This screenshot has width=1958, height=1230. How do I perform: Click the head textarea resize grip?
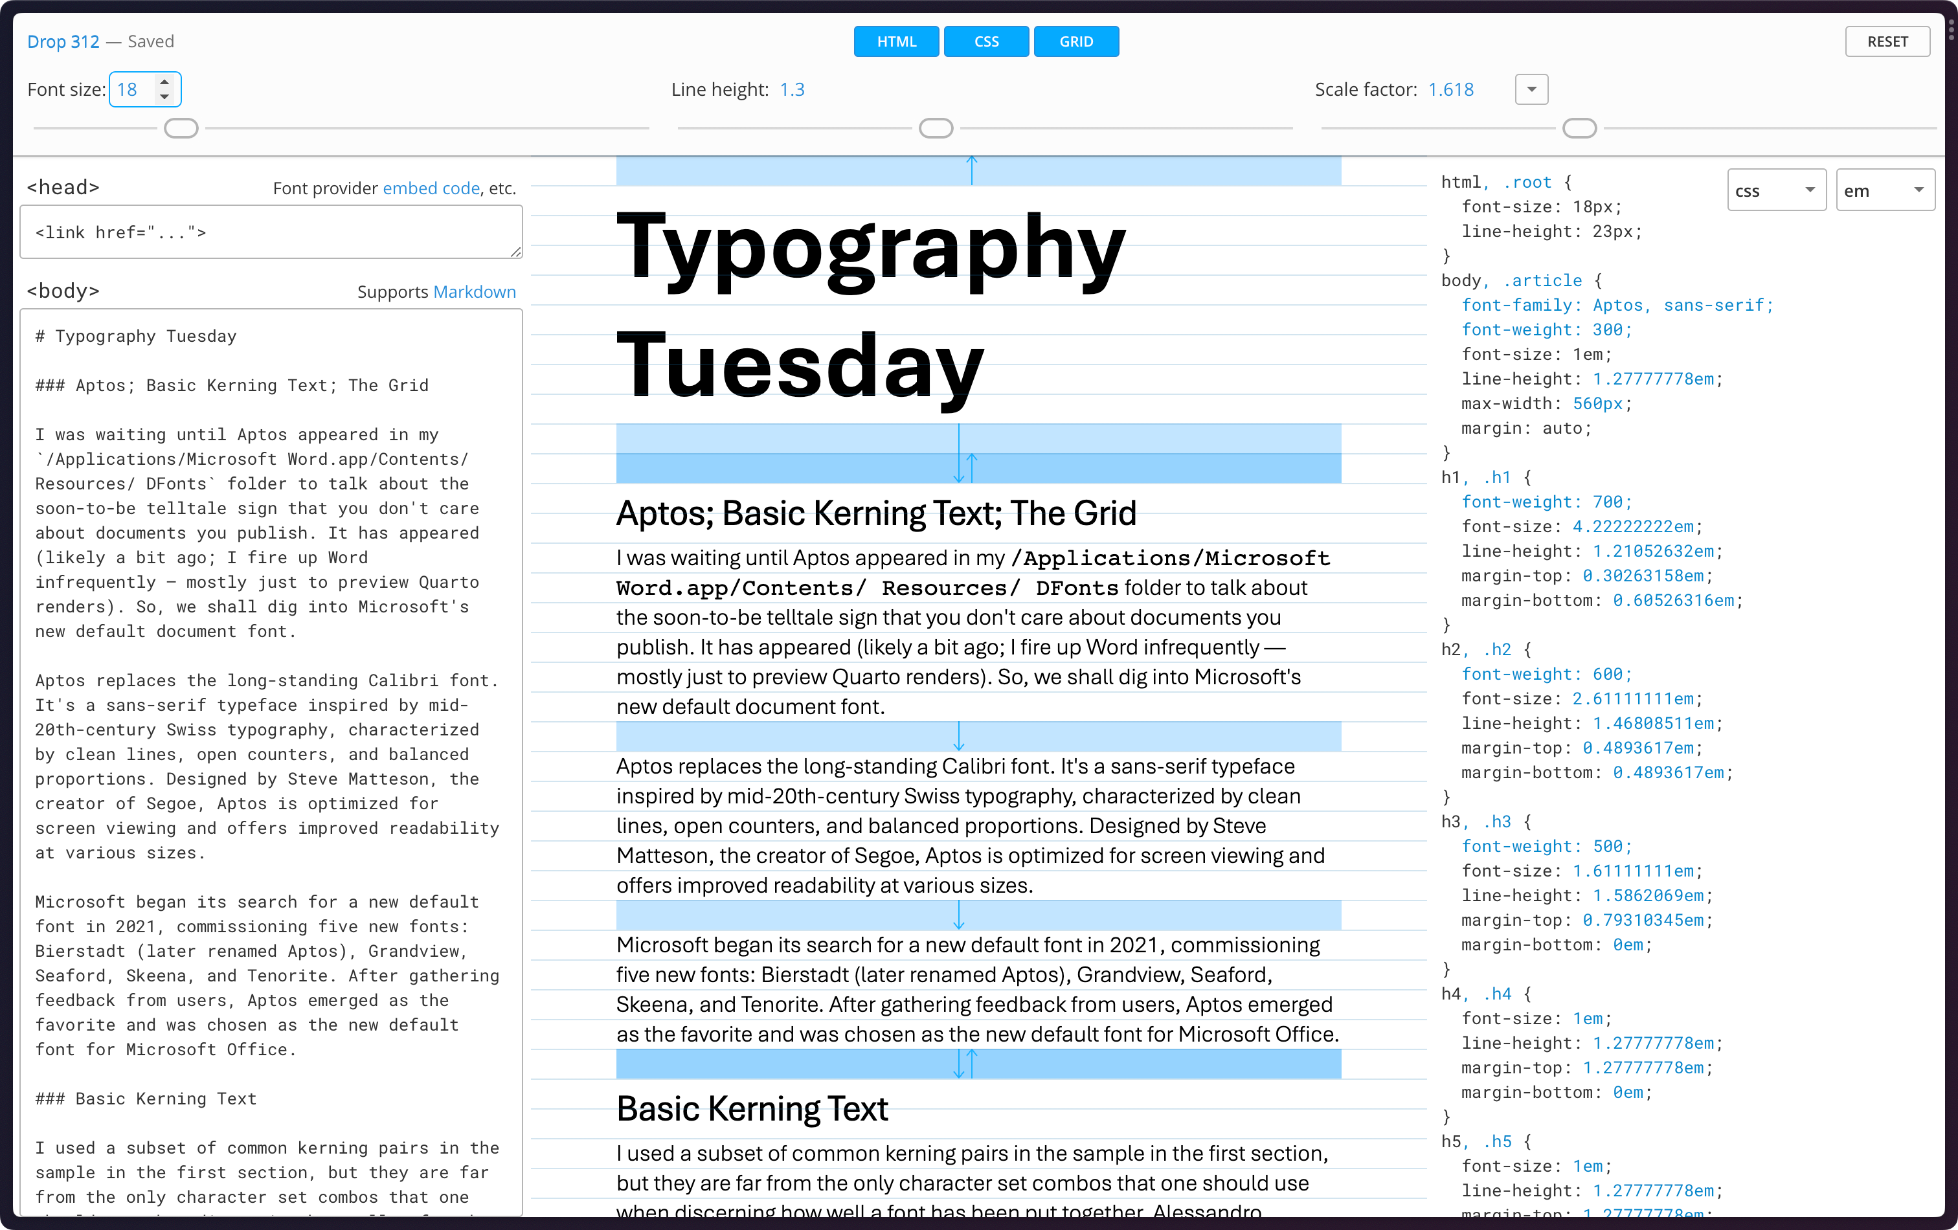pos(515,252)
